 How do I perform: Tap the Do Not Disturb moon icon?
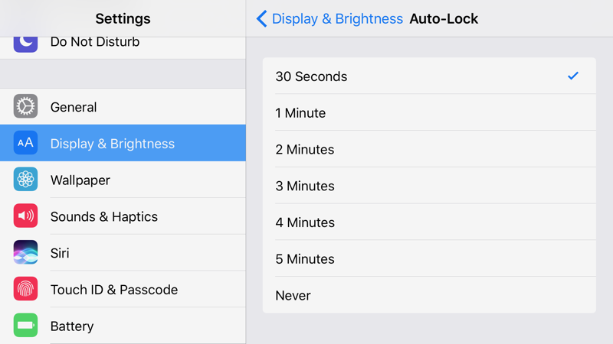[25, 42]
